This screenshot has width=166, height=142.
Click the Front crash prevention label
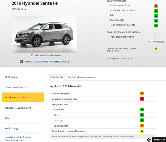122,37
